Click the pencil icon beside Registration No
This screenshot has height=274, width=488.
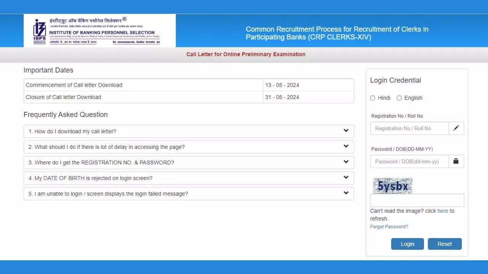click(456, 128)
